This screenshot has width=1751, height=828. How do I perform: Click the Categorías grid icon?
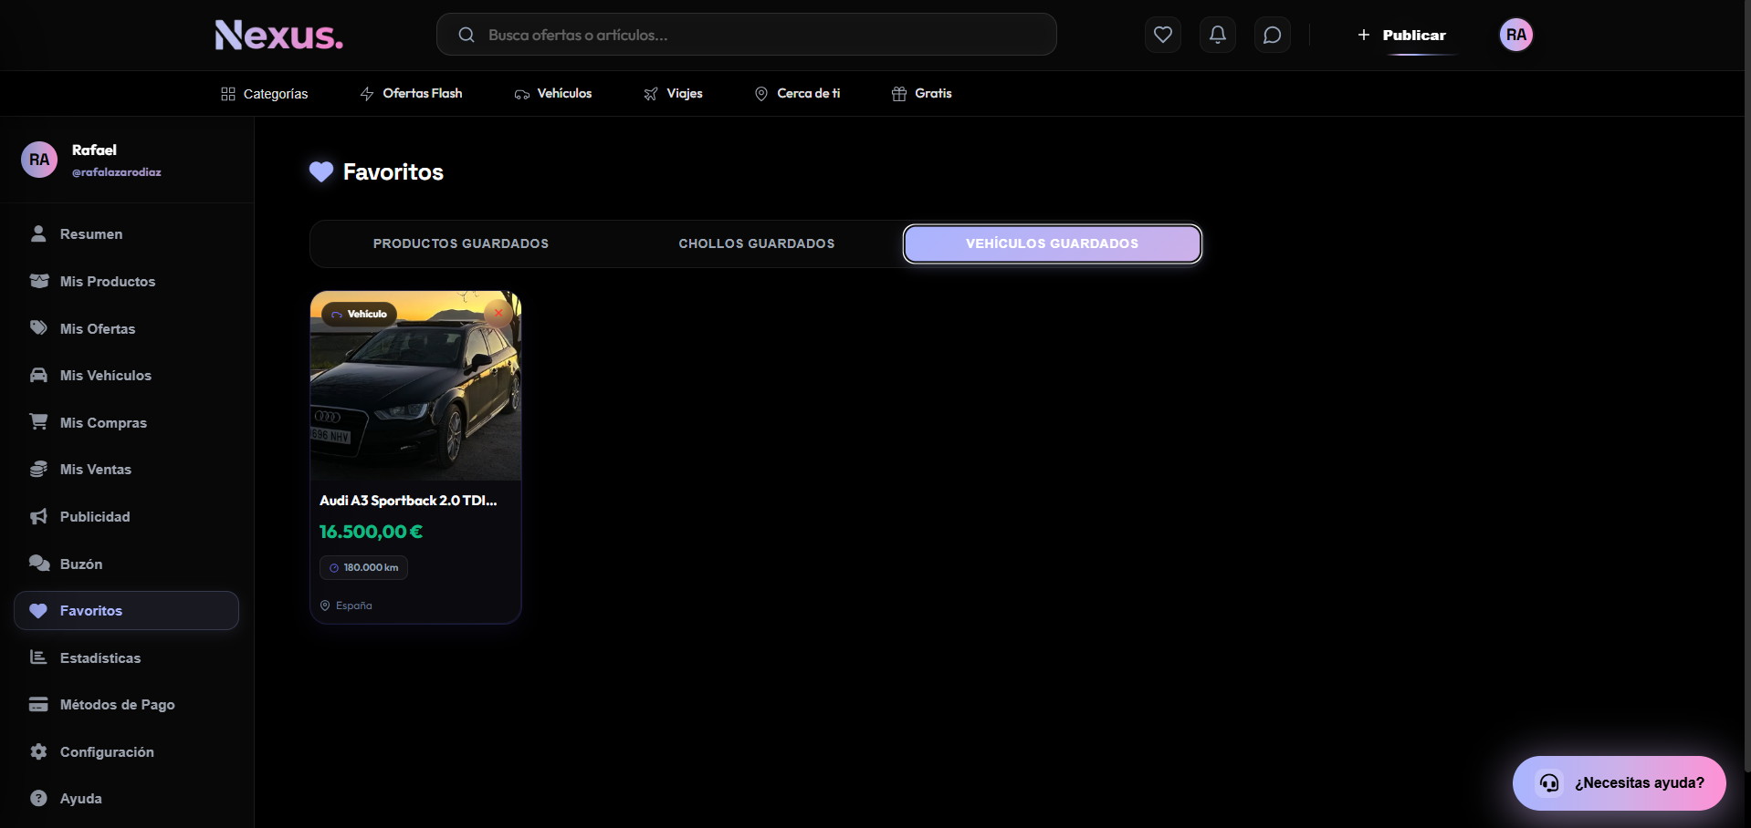(x=228, y=94)
